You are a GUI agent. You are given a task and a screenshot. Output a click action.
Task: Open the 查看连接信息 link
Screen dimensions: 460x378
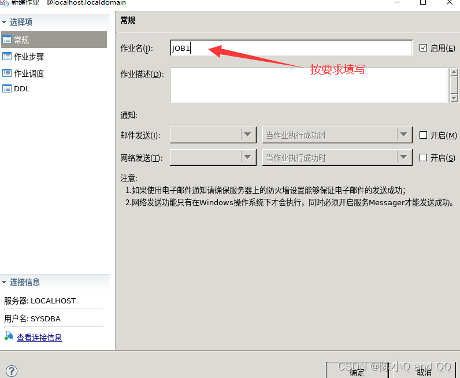click(x=39, y=338)
